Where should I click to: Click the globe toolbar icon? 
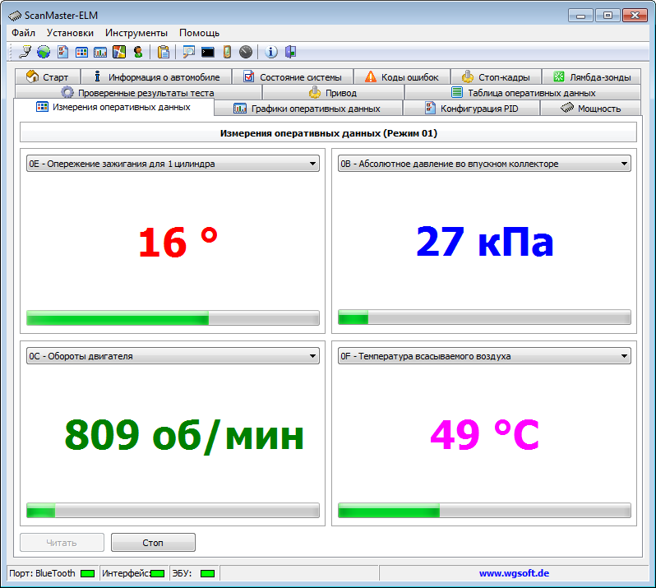(x=44, y=52)
